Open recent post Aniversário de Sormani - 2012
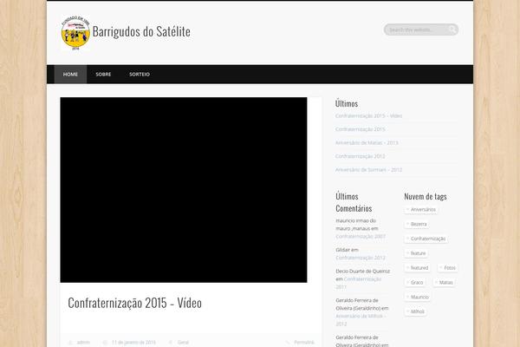The width and height of the screenshot is (520, 347). pyautogui.click(x=368, y=170)
